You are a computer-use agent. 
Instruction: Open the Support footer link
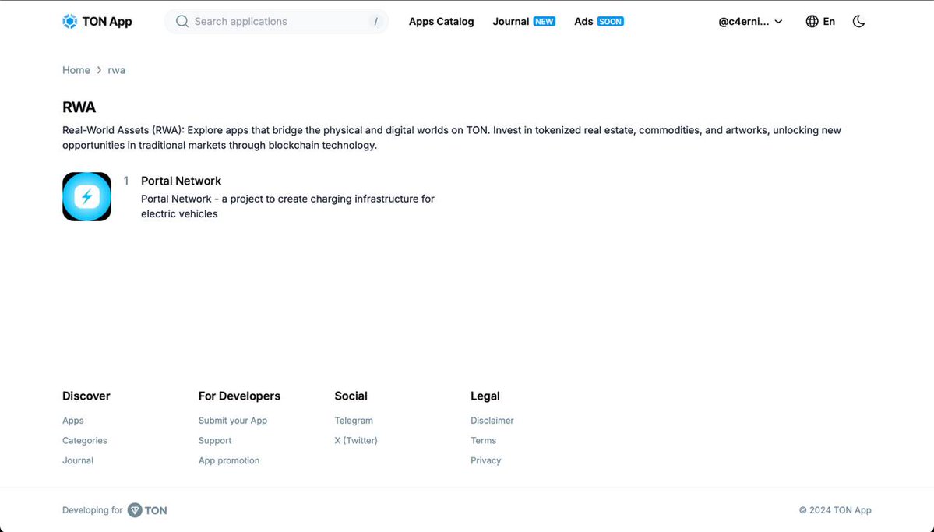click(215, 440)
